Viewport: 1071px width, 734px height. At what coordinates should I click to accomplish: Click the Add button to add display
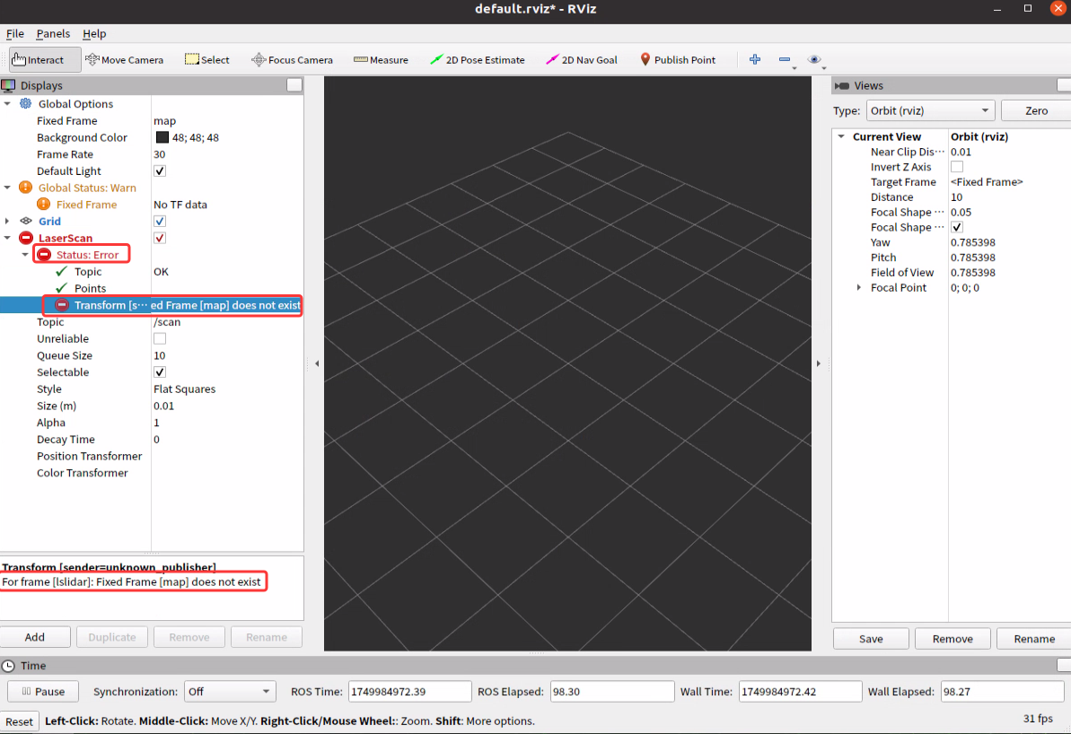(35, 636)
